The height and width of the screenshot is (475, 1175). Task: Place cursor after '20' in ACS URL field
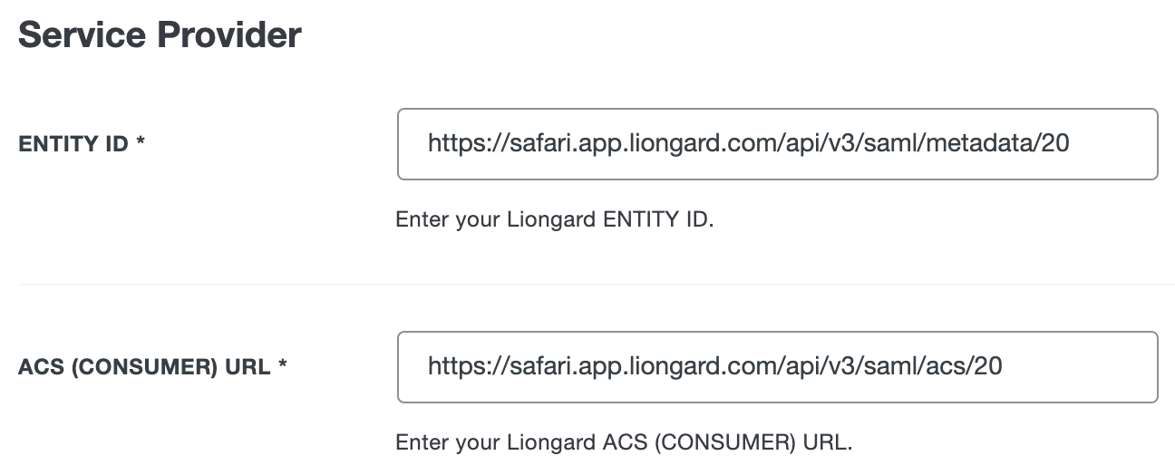pos(1005,367)
